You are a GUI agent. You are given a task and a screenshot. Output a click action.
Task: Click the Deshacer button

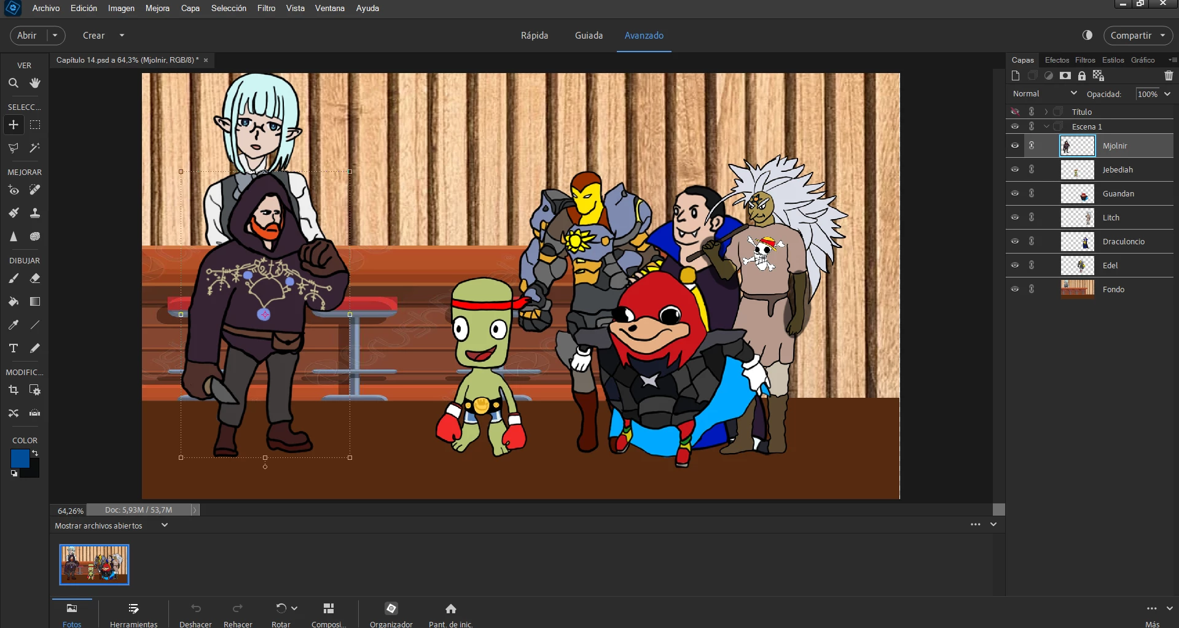195,613
